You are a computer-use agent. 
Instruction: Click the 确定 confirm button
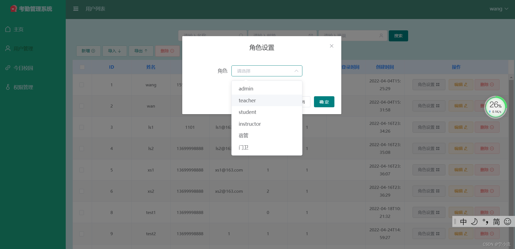324,102
